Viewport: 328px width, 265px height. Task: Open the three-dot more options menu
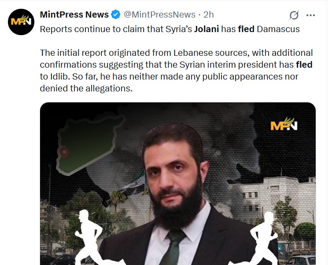click(x=311, y=15)
